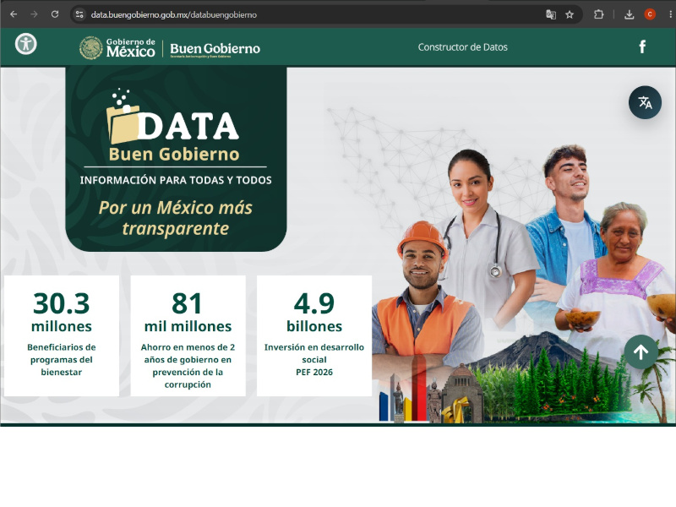Screen dimensions: 676x507
Task: Open the browser extensions puzzle icon
Action: pyautogui.click(x=598, y=14)
